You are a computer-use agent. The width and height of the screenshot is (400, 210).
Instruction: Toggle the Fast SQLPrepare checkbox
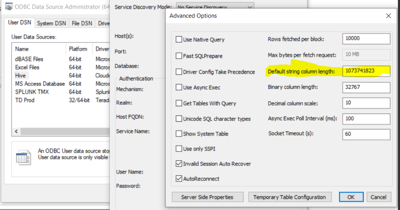[179, 56]
